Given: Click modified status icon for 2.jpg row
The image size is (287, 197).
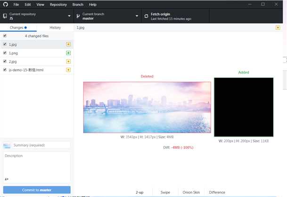Looking at the screenshot, I should pos(68,61).
